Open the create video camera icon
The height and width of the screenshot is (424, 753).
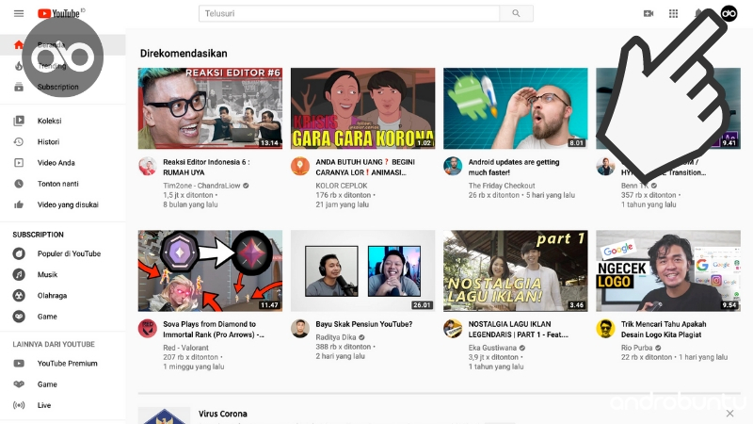[x=649, y=13]
